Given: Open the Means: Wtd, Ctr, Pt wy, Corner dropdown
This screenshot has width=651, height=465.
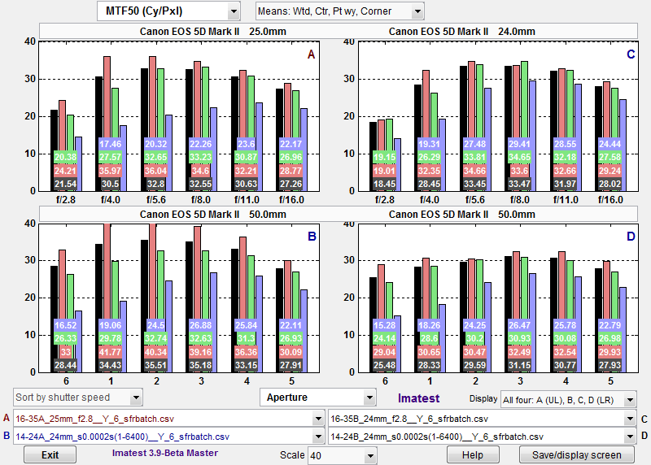Looking at the screenshot, I should pyautogui.click(x=339, y=11).
